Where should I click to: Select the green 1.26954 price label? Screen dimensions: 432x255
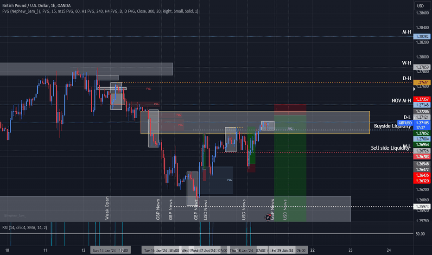(x=422, y=145)
